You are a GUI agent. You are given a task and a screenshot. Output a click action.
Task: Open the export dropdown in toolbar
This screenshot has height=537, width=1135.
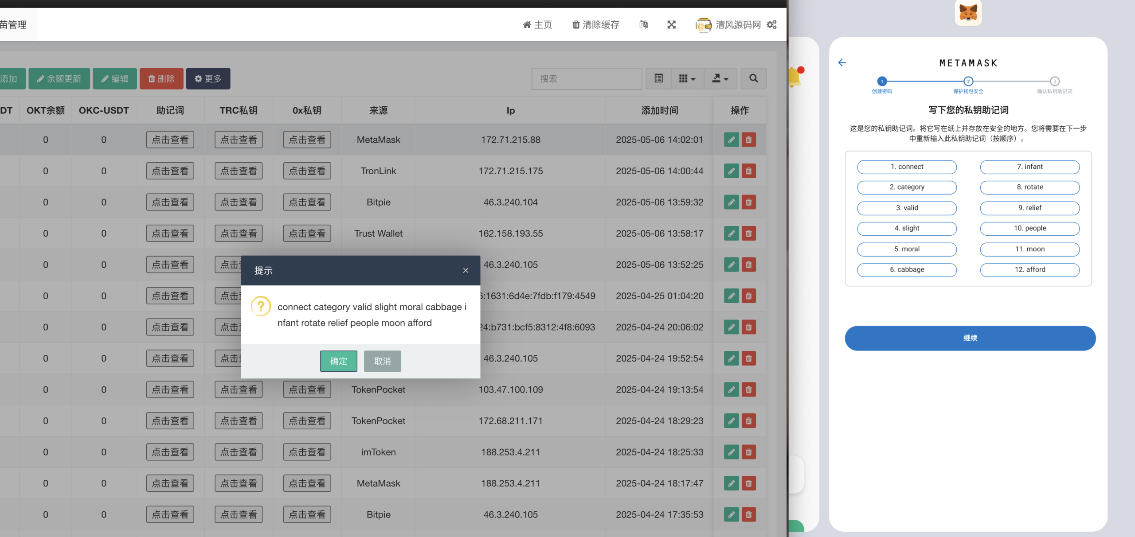pyautogui.click(x=720, y=78)
